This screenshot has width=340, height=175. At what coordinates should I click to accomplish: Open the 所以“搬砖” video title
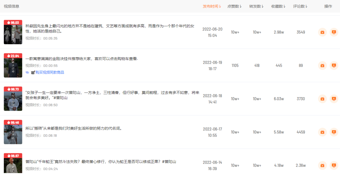click(74, 129)
